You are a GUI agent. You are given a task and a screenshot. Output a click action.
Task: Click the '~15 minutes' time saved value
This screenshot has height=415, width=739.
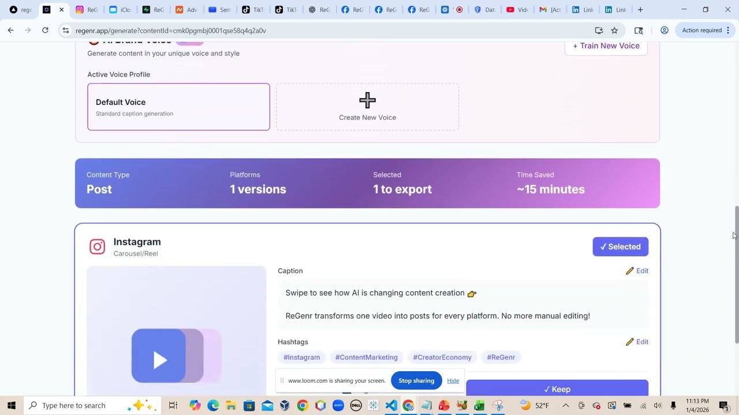coord(551,189)
